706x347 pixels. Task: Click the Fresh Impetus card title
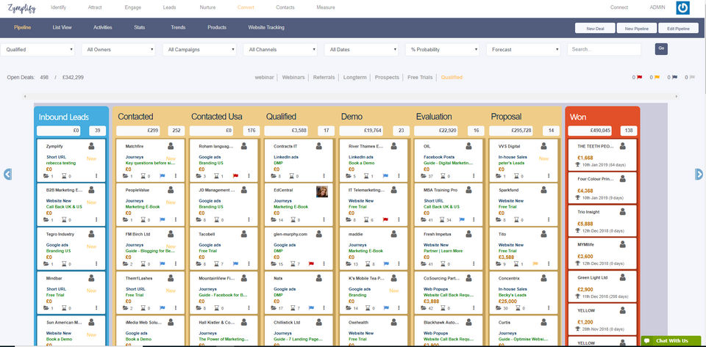(437, 234)
